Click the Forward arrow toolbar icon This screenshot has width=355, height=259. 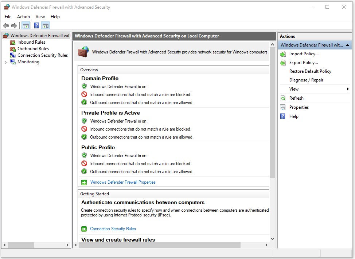(14, 25)
